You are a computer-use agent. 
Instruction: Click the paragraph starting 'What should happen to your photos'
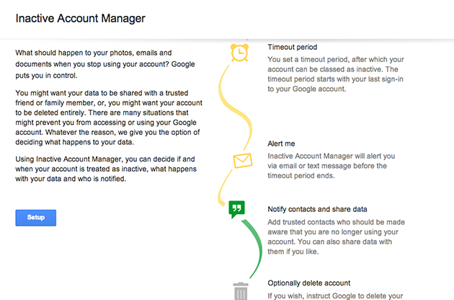pos(105,64)
